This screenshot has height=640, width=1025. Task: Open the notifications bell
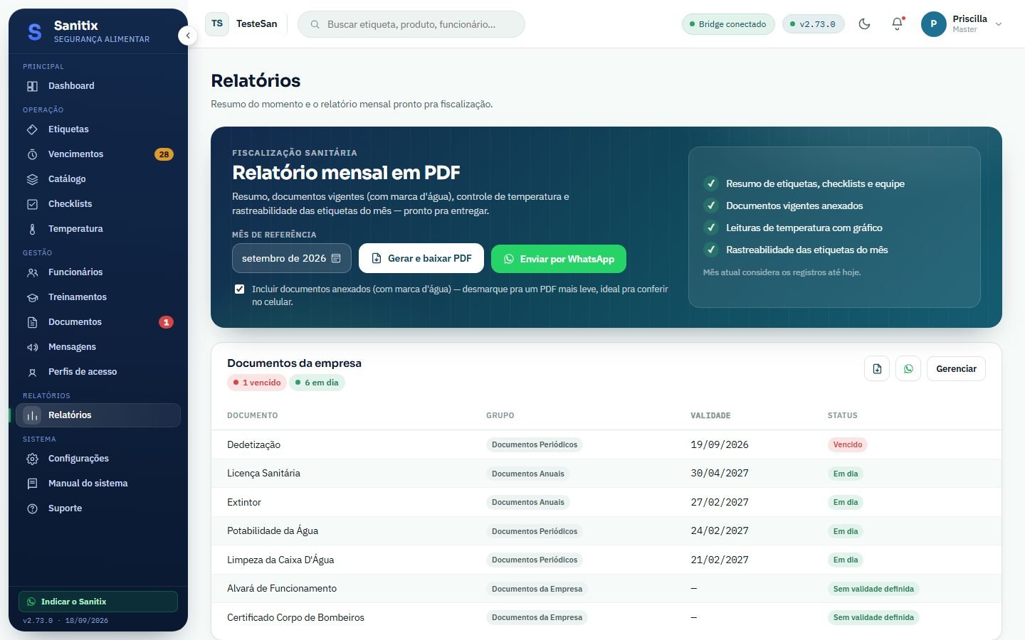tap(897, 24)
